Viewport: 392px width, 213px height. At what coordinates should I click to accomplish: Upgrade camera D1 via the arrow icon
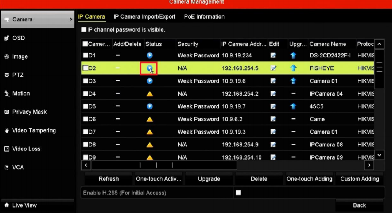click(298, 55)
